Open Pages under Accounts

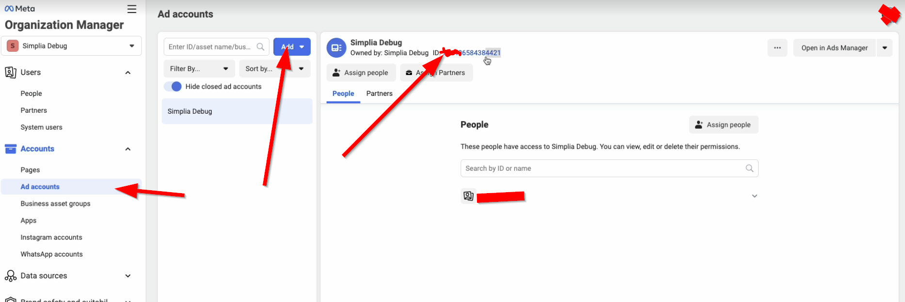click(x=30, y=170)
